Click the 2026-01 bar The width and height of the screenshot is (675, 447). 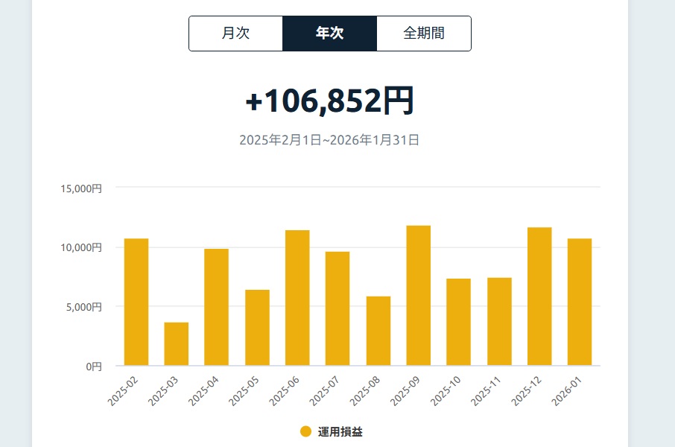pyautogui.click(x=580, y=302)
